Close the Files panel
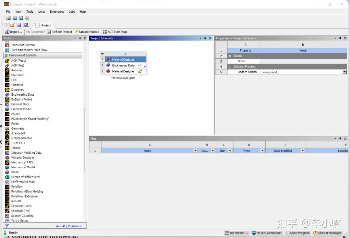The image size is (350, 238). pos(345,139)
